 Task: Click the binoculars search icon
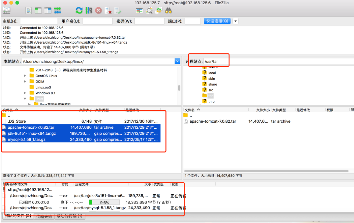168,11
